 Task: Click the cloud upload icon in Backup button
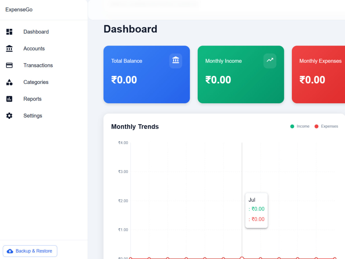[x=10, y=251]
